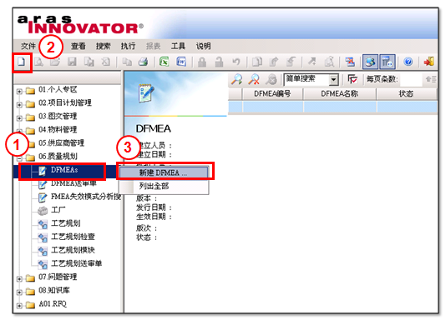Open the 文件 menu
The height and width of the screenshot is (320, 446).
coord(28,46)
